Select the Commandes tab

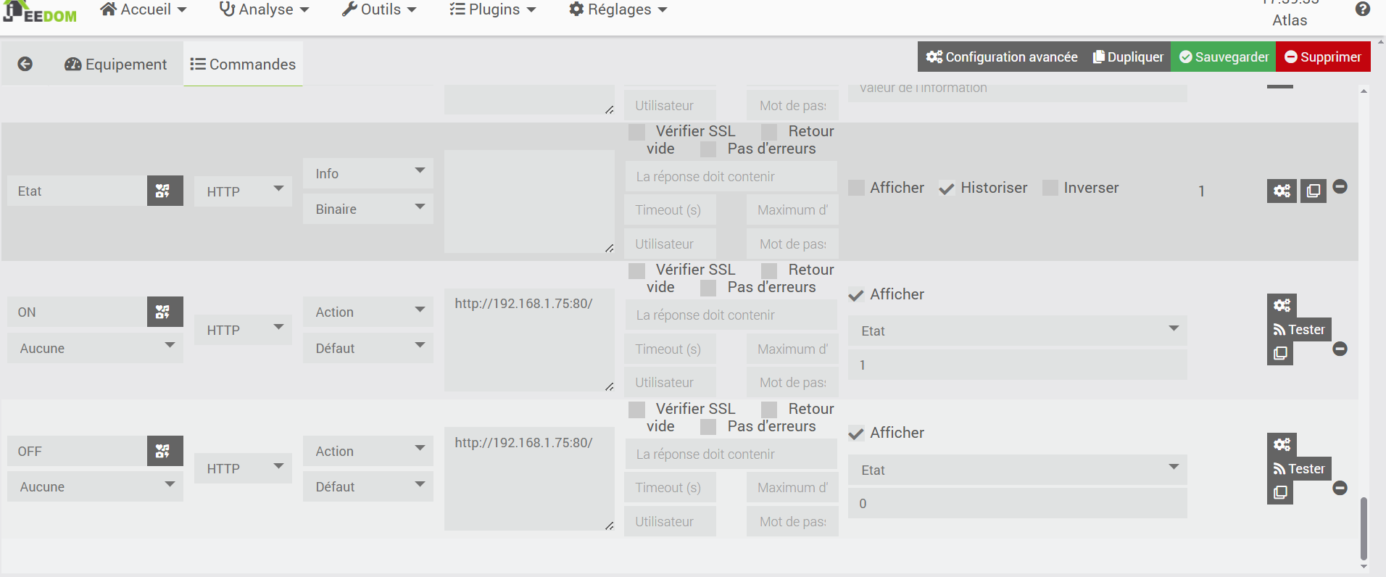[243, 64]
